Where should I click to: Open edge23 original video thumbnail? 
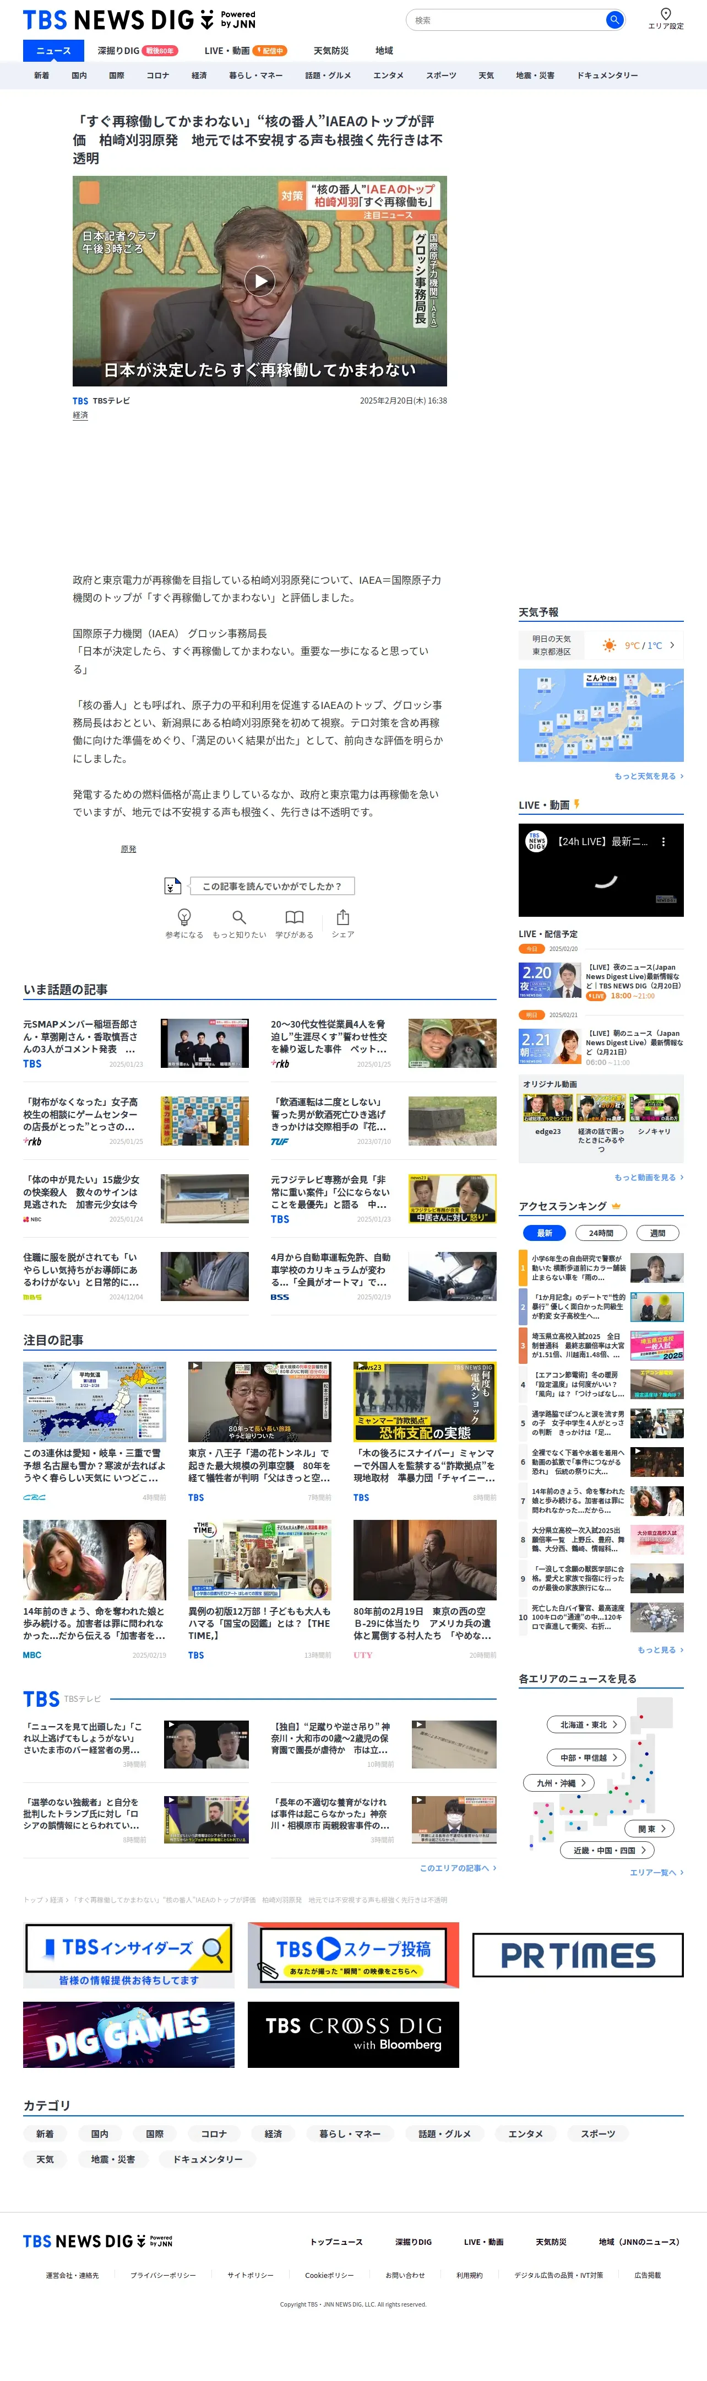[547, 1109]
